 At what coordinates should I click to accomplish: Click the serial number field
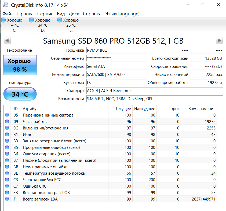point(116,58)
